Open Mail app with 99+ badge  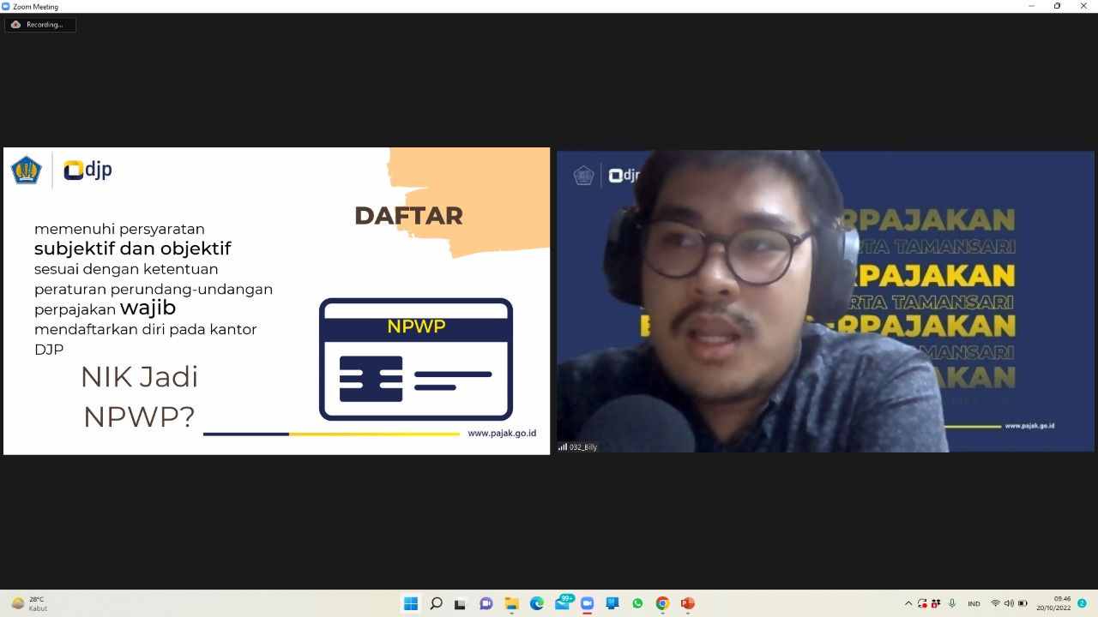562,603
